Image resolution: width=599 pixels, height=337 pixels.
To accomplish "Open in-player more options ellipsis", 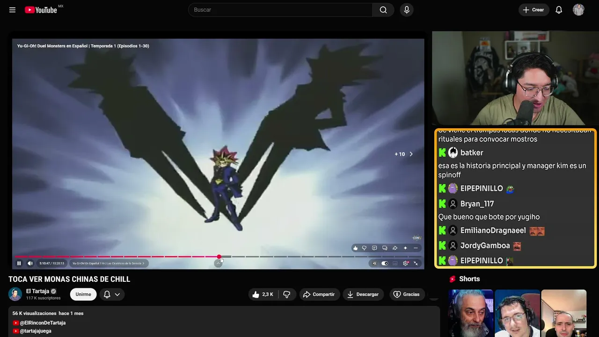I will pyautogui.click(x=416, y=248).
